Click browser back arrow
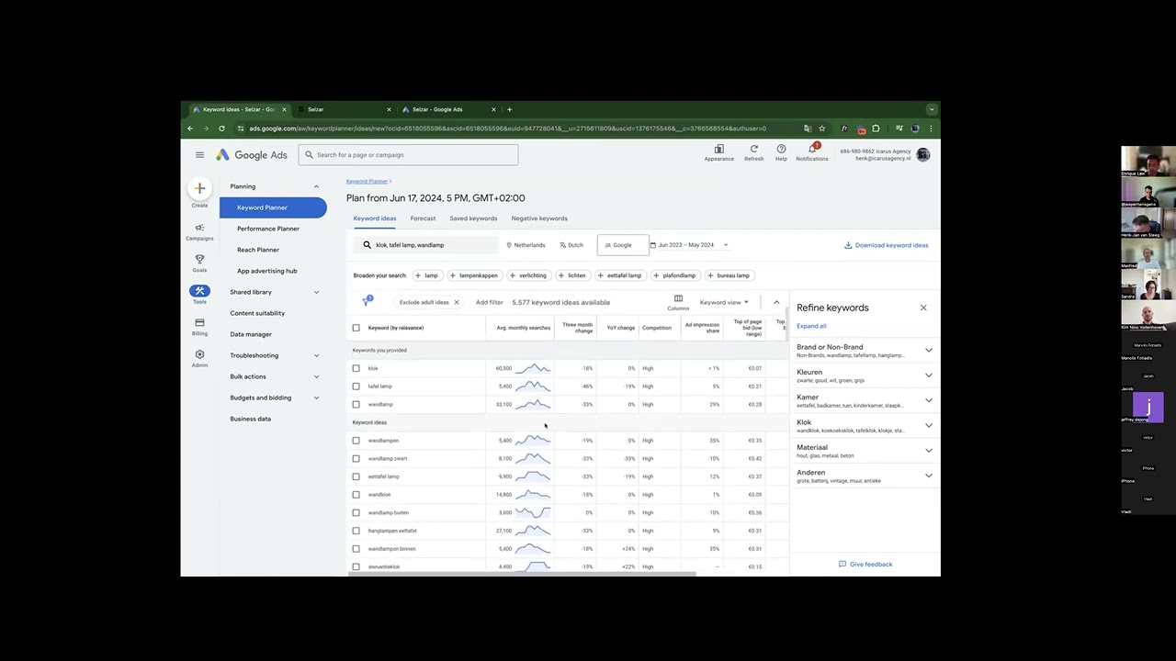This screenshot has height=661, width=1176. click(190, 129)
